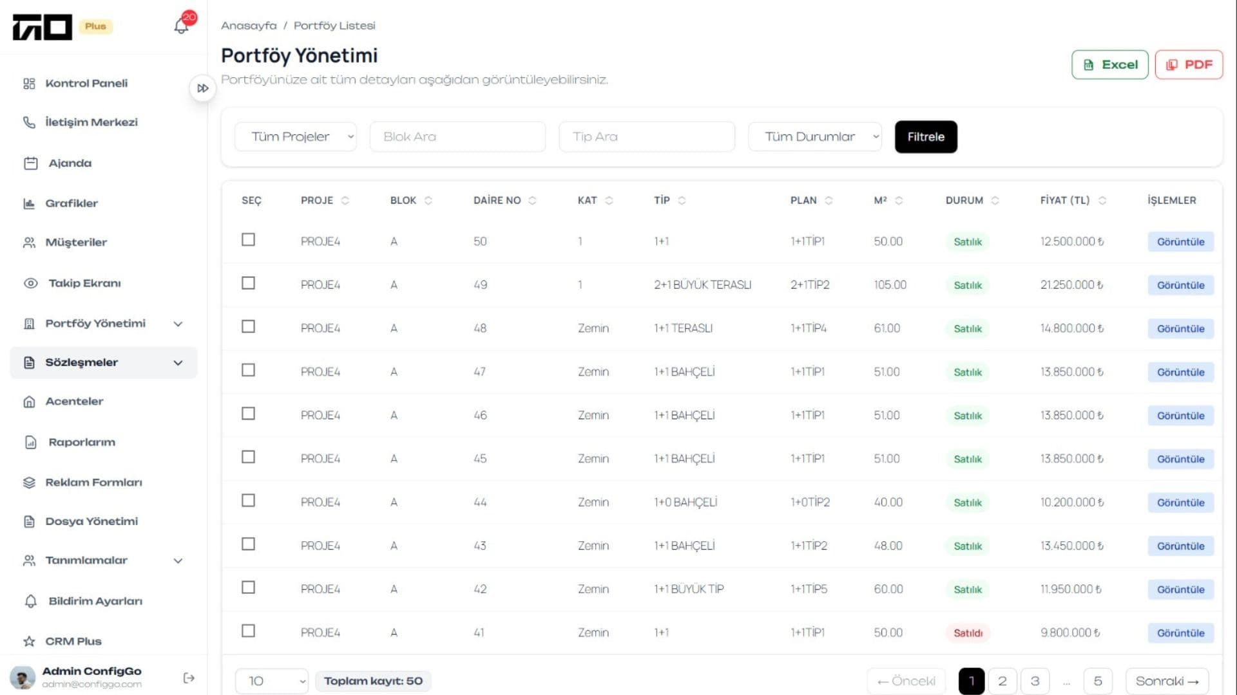Image resolution: width=1237 pixels, height=695 pixels.
Task: Click the sidebar collapse double-arrow icon
Action: (202, 88)
